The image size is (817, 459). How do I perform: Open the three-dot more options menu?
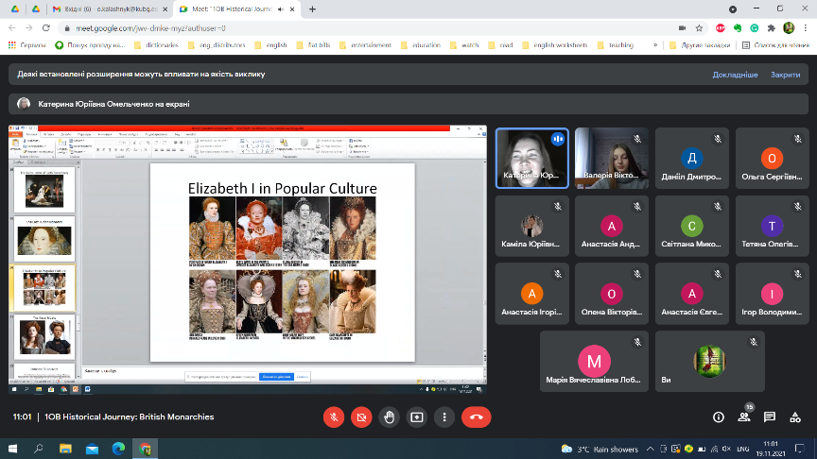click(443, 416)
